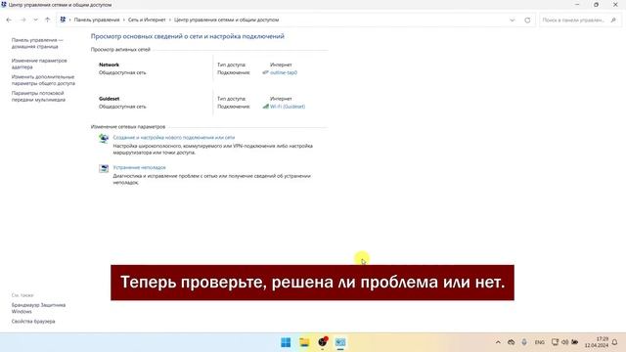Select 'Центр управления сетями' breadcrumb

pos(226,20)
